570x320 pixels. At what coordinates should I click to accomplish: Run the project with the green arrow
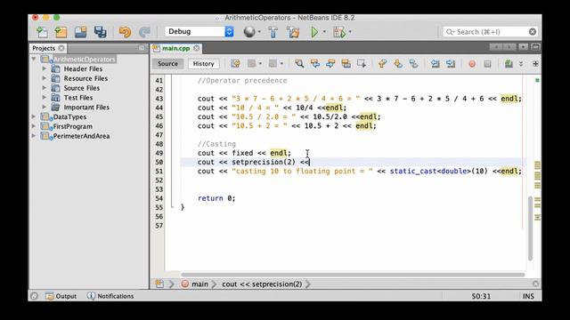coord(314,32)
